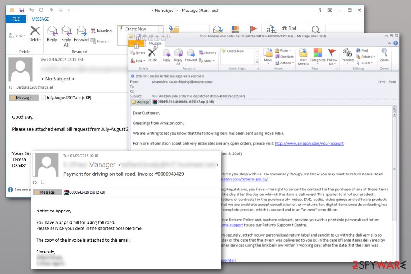
Task: Expand Quick Steps gallery arrow
Action: [257, 63]
